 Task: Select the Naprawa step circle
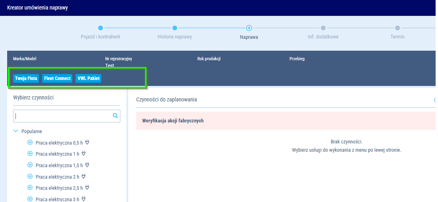tap(249, 28)
